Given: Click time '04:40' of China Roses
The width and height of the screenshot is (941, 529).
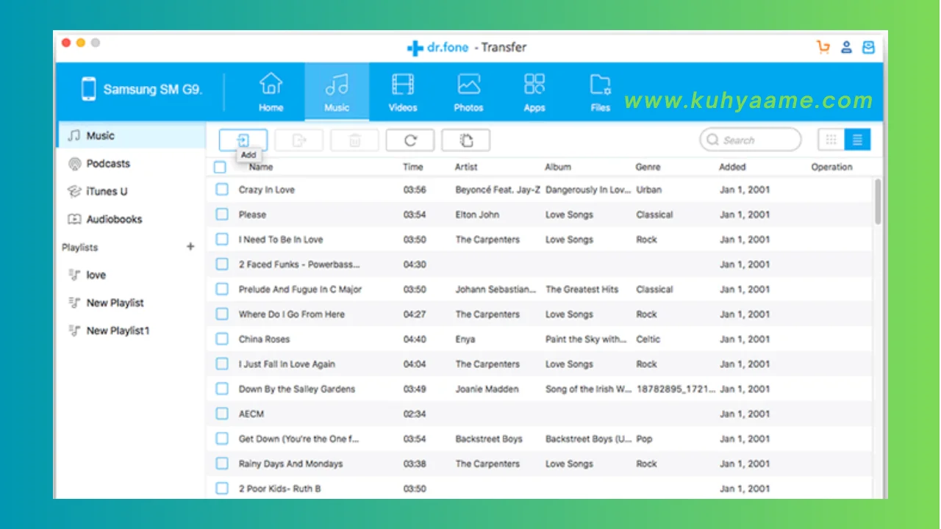Looking at the screenshot, I should 415,339.
